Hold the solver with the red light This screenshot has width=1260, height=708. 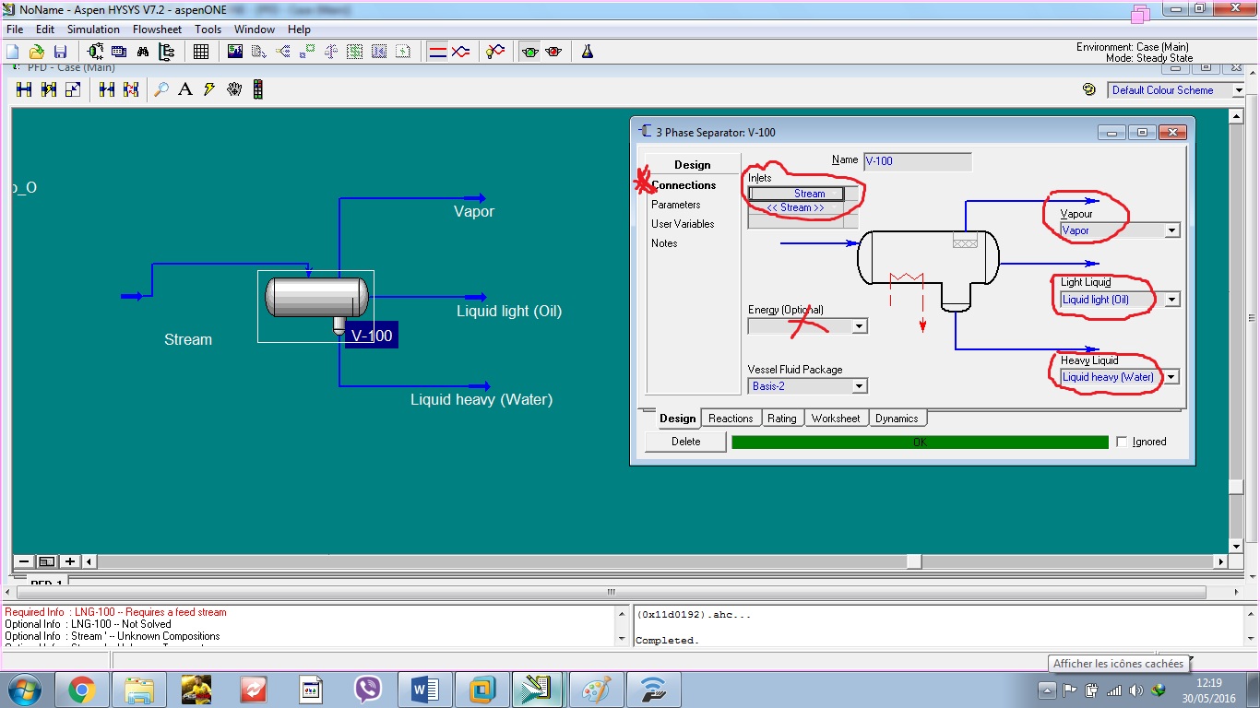tap(552, 52)
